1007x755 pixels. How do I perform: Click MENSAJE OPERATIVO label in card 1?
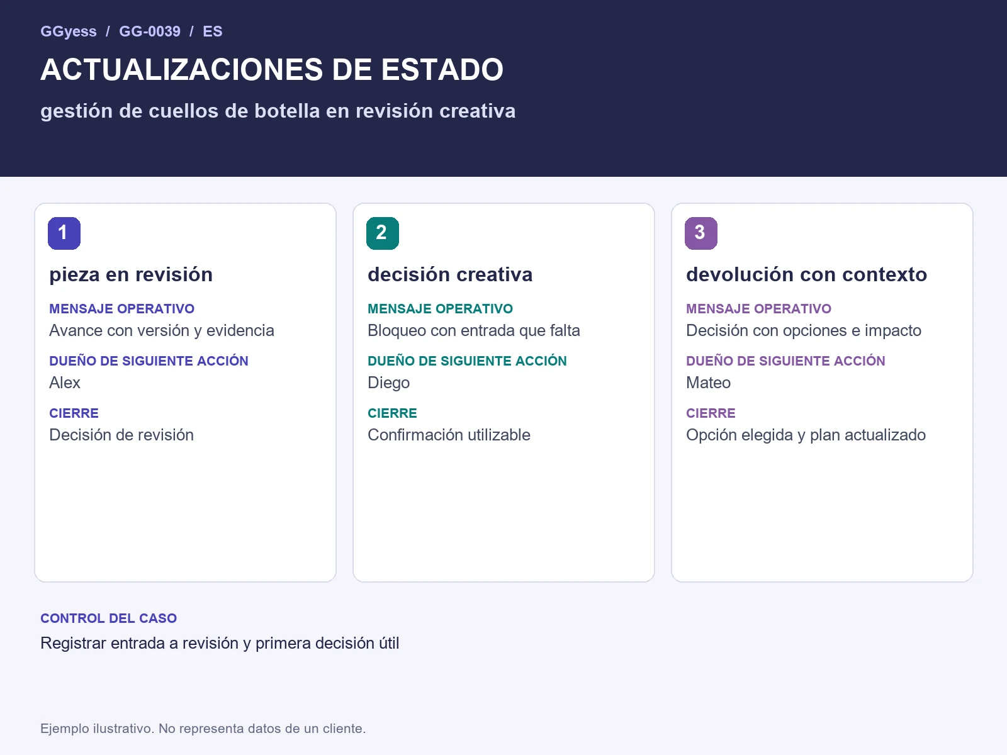coord(121,309)
